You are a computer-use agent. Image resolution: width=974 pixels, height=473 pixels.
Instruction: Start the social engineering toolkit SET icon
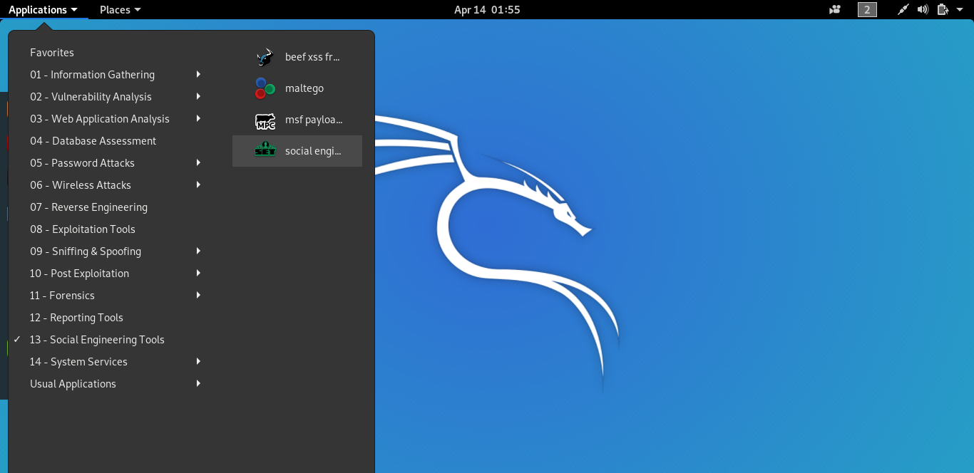(265, 151)
